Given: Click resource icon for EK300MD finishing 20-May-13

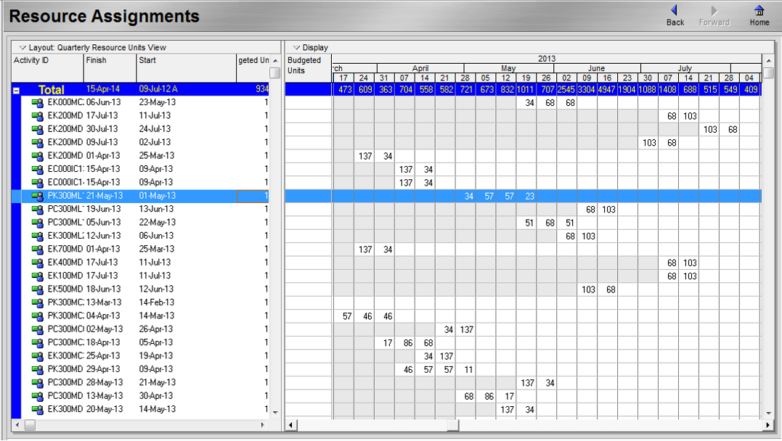Looking at the screenshot, I should (x=38, y=409).
